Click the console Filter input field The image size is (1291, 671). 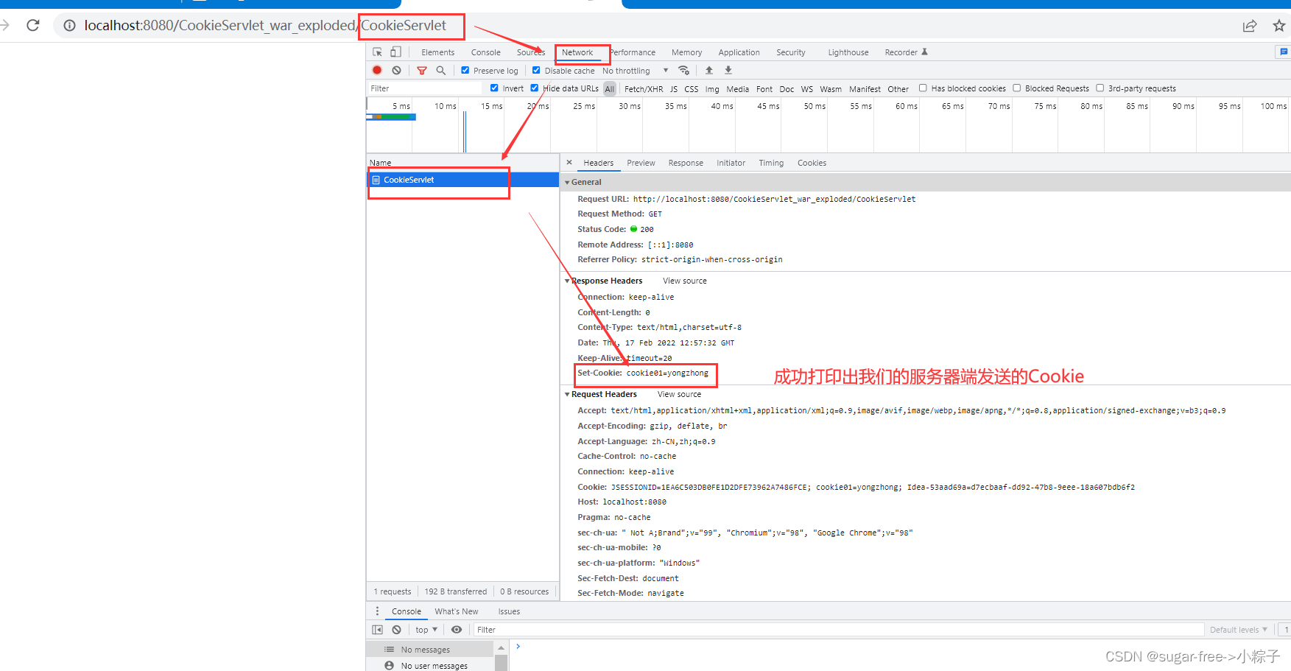pos(837,630)
